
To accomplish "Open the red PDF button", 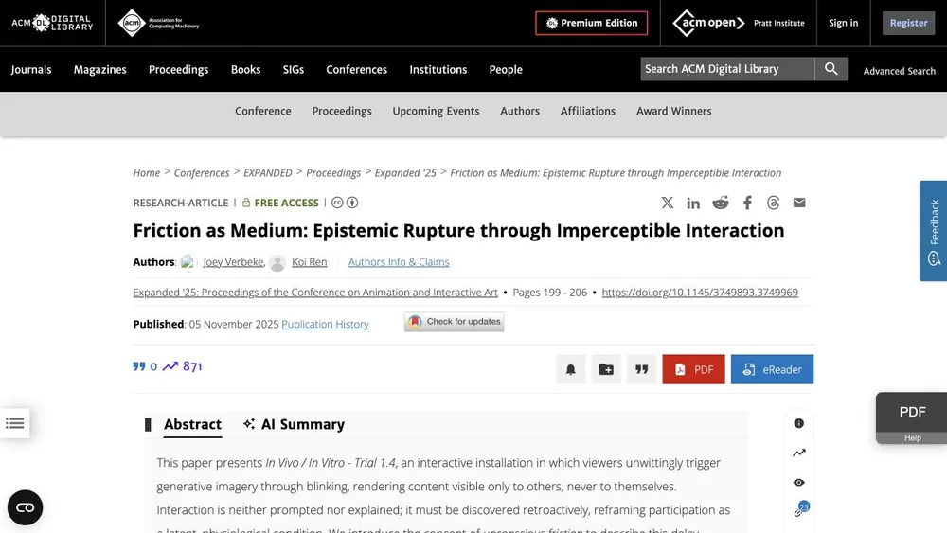I will [x=693, y=369].
